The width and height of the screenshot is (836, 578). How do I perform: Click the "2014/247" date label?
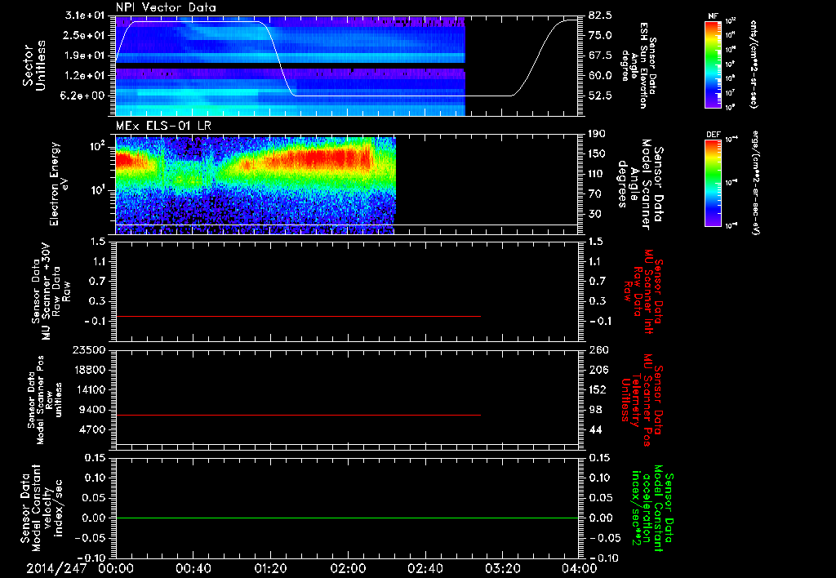[56, 568]
